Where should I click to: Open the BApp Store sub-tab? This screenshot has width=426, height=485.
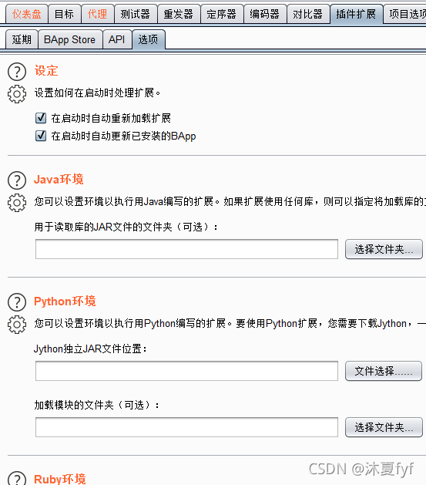coord(70,39)
